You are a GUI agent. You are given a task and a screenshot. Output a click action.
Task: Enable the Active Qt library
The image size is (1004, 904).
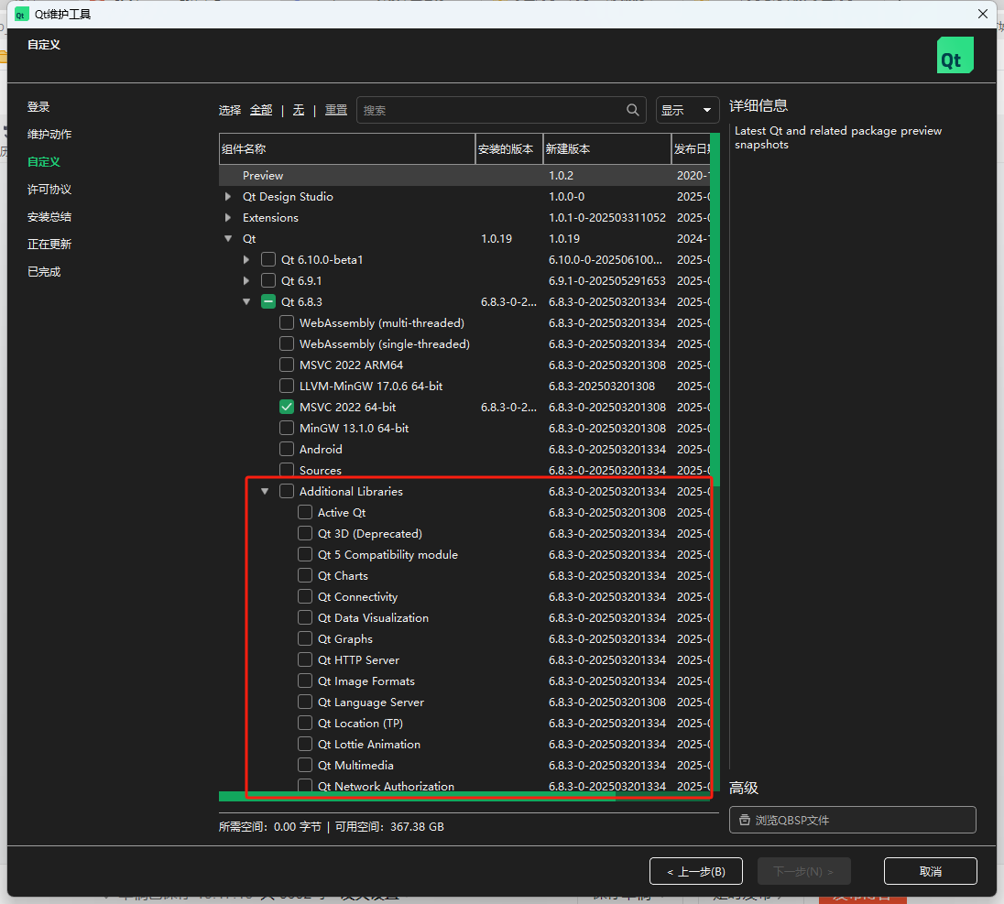[305, 512]
